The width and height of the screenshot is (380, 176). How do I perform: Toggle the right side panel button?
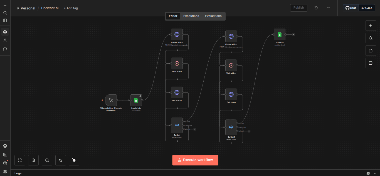371,63
